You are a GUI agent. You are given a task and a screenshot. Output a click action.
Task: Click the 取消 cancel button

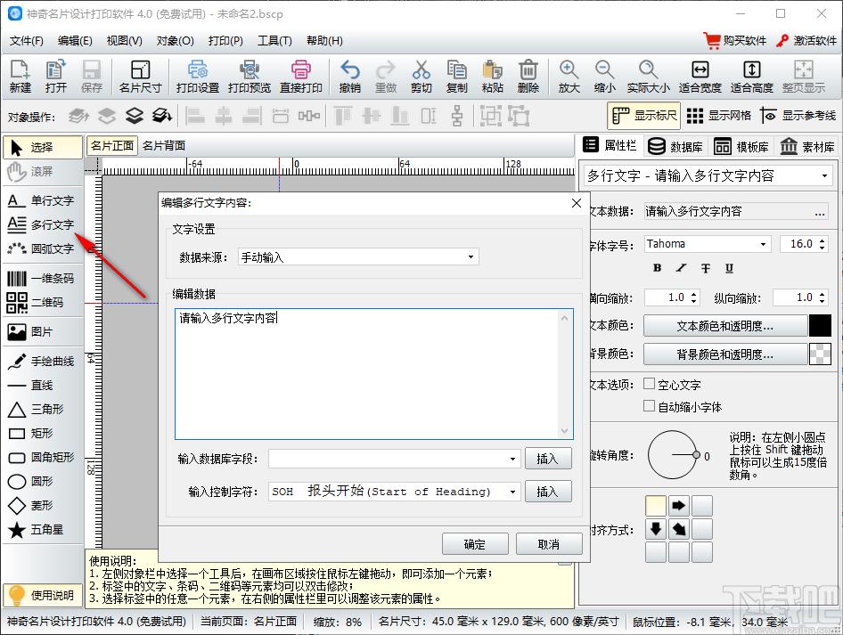point(549,544)
